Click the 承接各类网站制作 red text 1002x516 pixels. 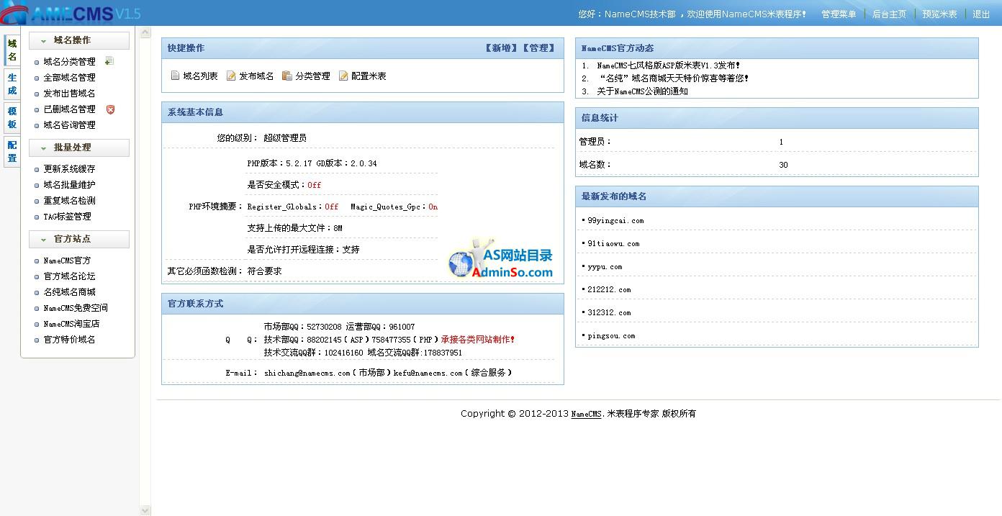(478, 340)
